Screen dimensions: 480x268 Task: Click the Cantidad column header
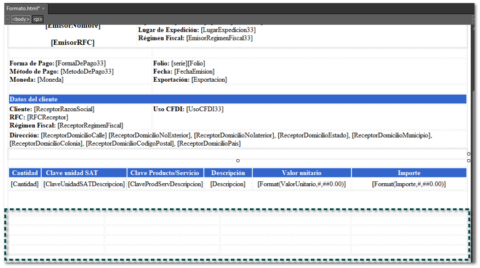[25, 173]
